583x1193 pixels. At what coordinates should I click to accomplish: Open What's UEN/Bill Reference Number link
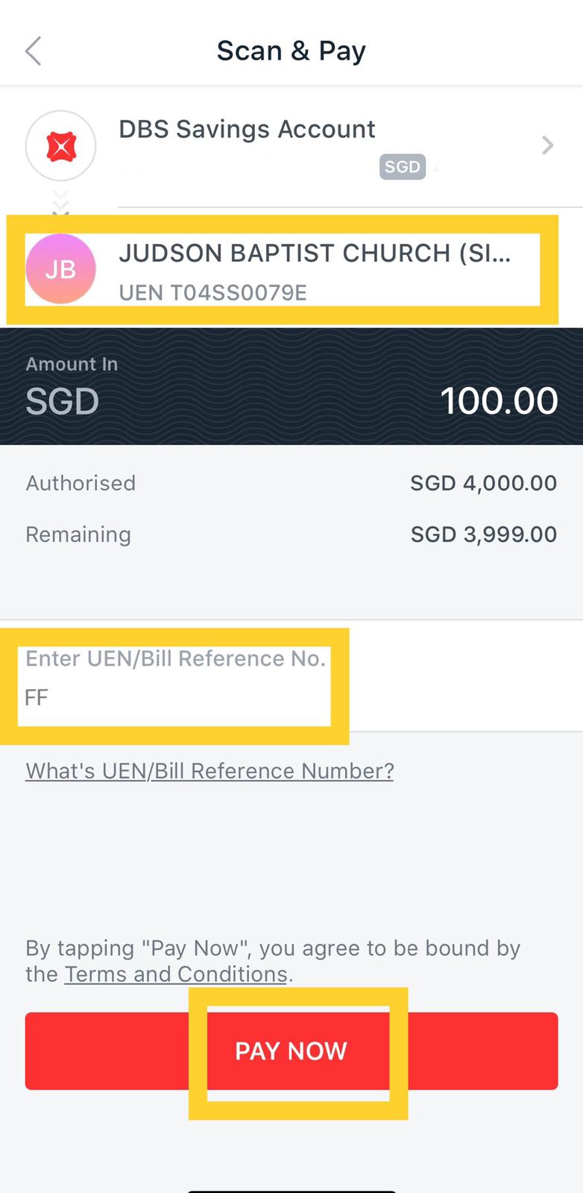coord(209,770)
